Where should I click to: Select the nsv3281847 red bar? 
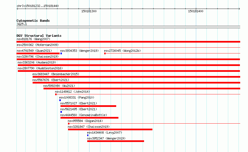tap(110, 129)
